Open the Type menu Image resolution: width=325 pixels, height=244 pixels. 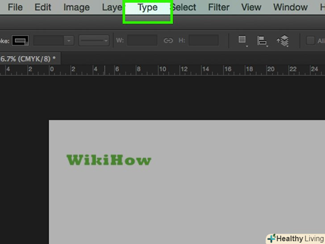148,8
